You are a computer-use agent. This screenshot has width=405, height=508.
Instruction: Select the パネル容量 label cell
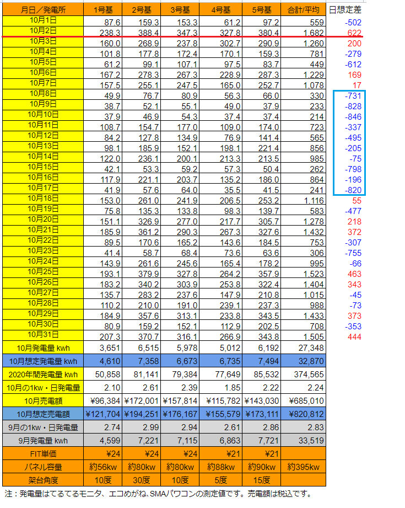[x=43, y=467]
